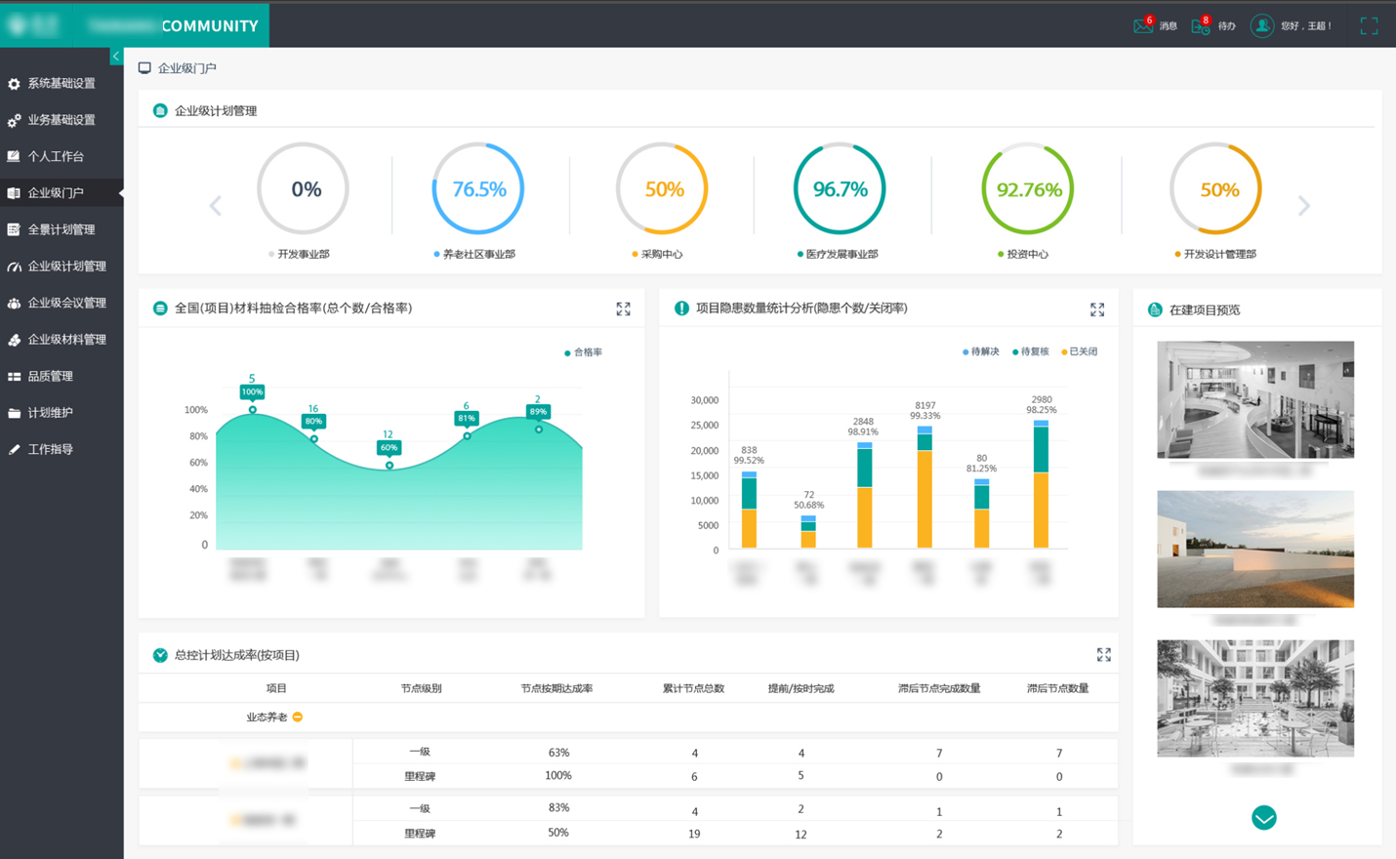Open 品质管理 in the sidebar
This screenshot has height=859, width=1396.
(50, 377)
